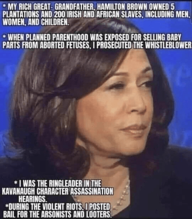The image size is (192, 219).
Task: Click the line 'WOMEN, AND CHILDREN.'
Action: 36,22
